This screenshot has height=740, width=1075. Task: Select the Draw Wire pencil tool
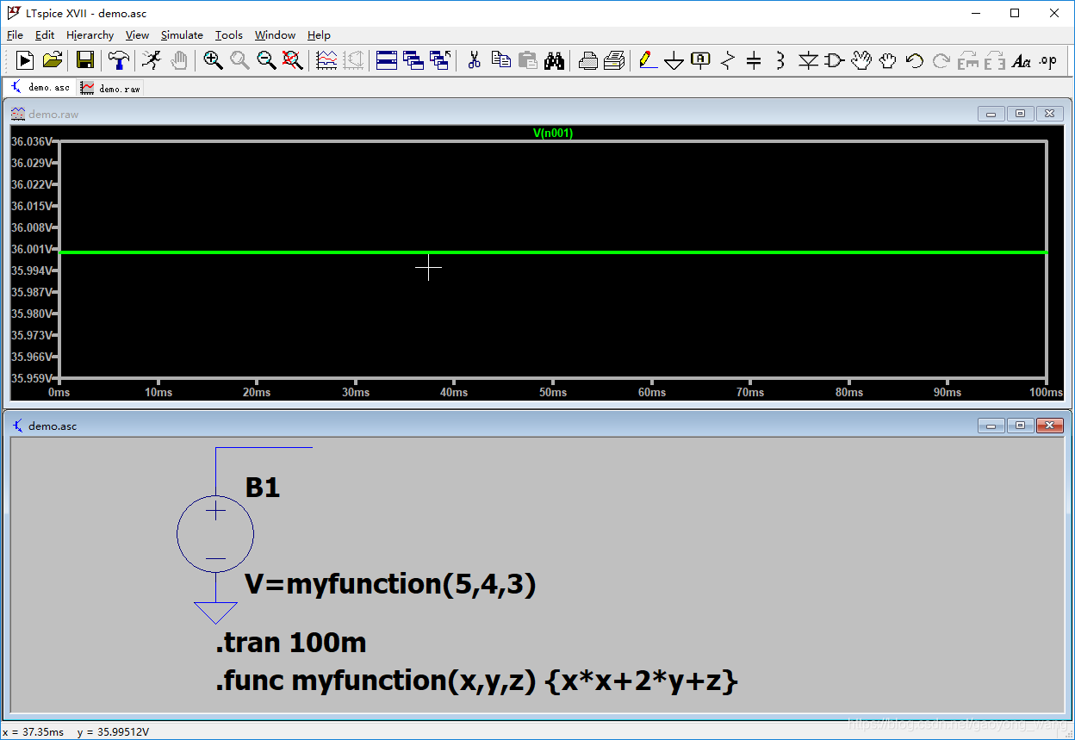tap(648, 60)
